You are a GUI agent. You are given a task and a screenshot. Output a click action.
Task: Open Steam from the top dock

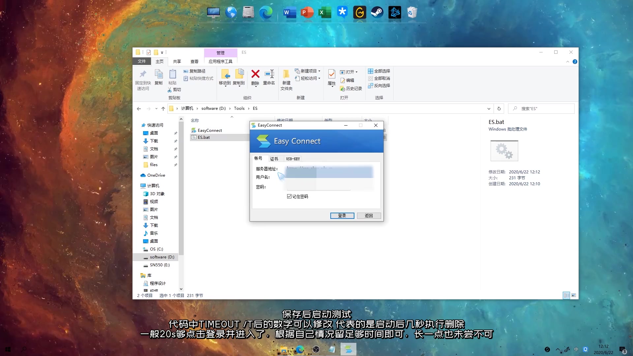pyautogui.click(x=377, y=13)
